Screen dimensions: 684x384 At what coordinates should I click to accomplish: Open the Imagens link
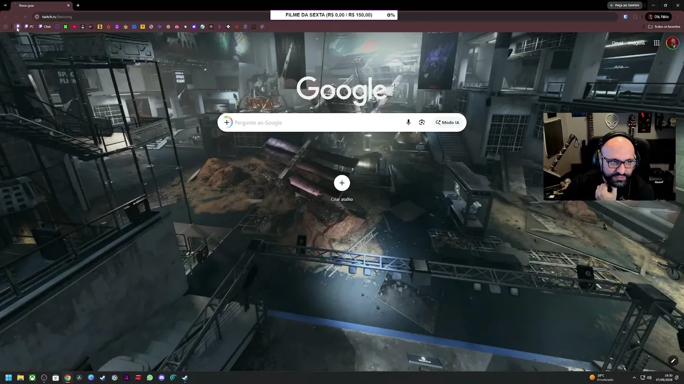[x=636, y=43]
